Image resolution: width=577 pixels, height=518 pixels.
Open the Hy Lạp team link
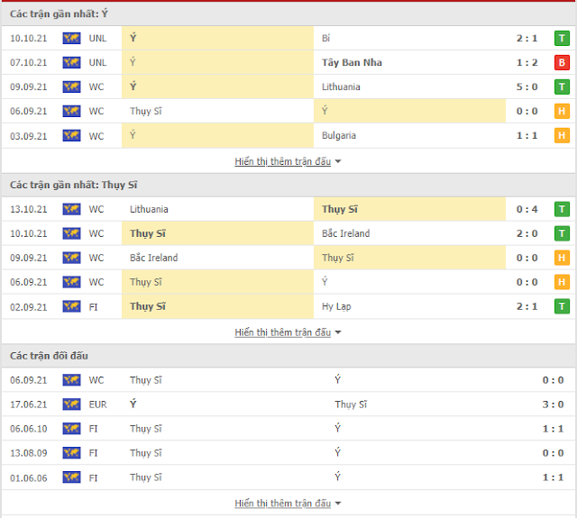[336, 306]
